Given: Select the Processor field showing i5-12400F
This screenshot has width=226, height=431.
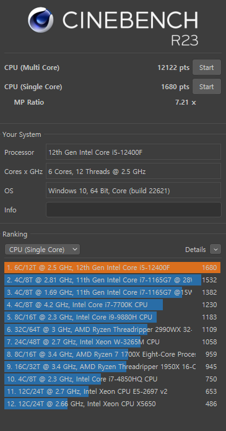Looking at the screenshot, I should tap(133, 152).
